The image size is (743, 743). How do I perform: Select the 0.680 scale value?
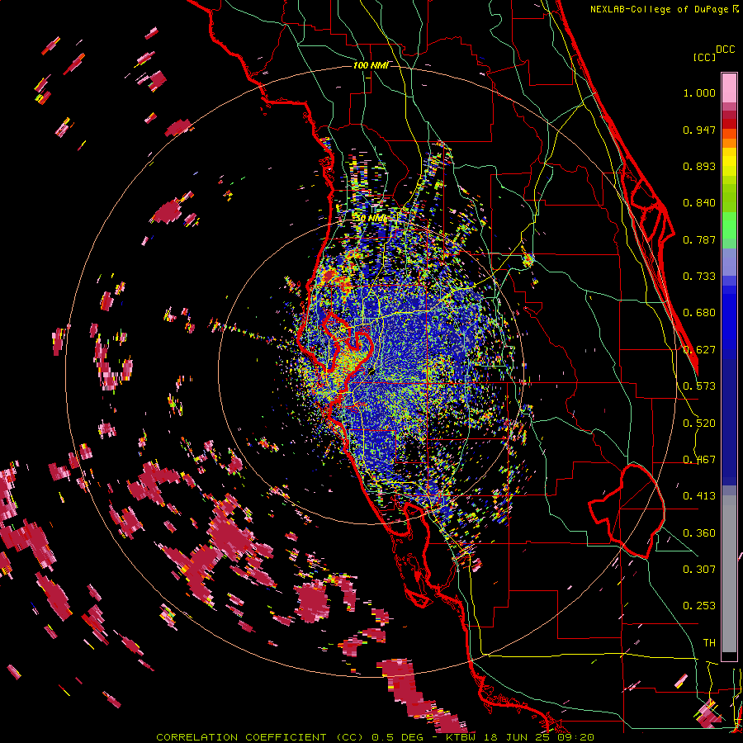pos(699,313)
